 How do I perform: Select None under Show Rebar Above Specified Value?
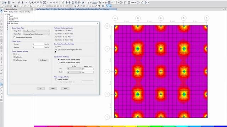pos(56,47)
